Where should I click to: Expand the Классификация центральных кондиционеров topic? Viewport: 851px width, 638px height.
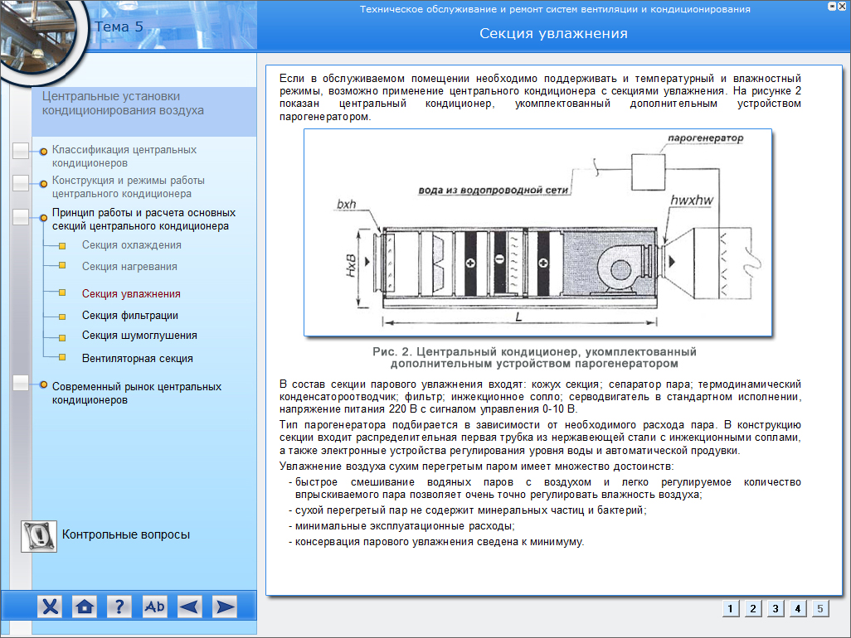[x=124, y=157]
